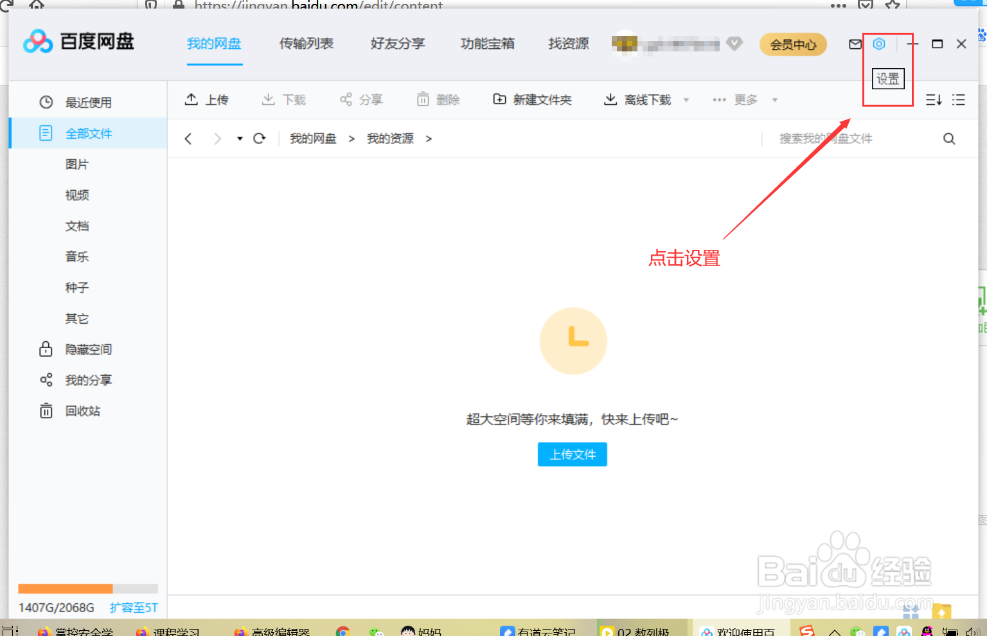Expand the path after 我的资源
Image resolution: width=987 pixels, height=636 pixels.
[429, 139]
